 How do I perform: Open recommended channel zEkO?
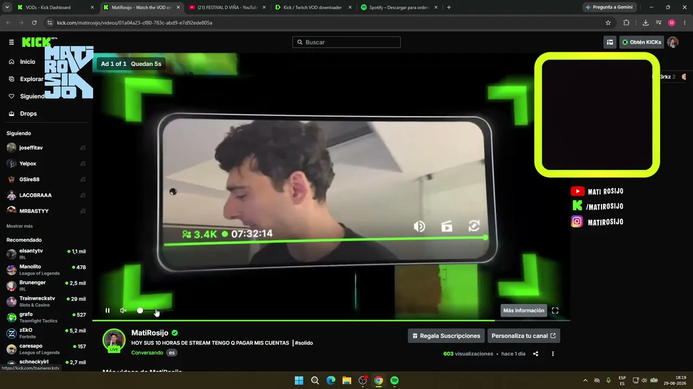pos(46,333)
